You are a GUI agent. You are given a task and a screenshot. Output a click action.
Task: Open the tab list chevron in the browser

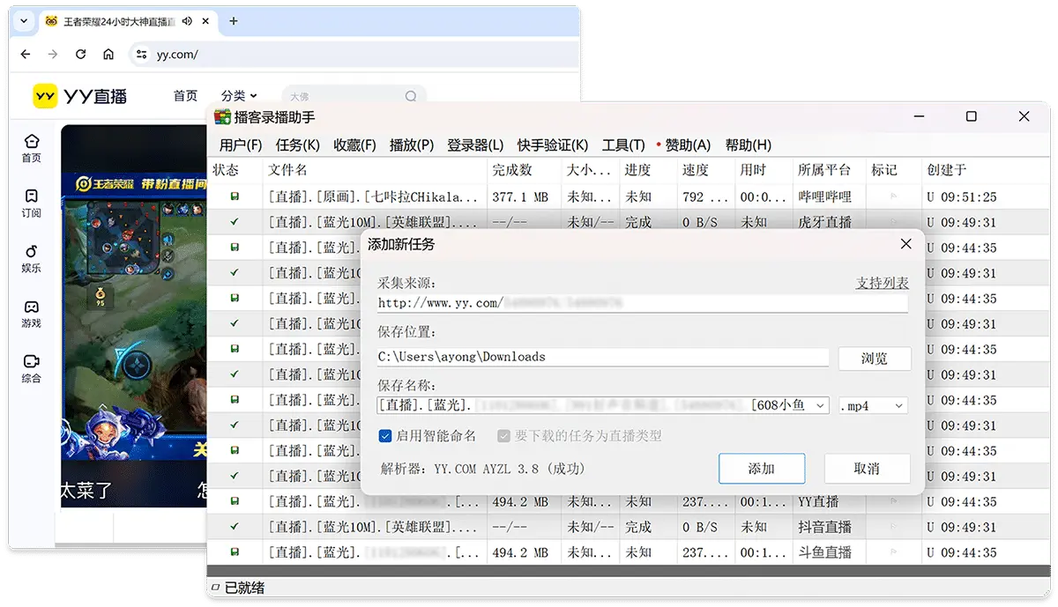click(x=24, y=21)
